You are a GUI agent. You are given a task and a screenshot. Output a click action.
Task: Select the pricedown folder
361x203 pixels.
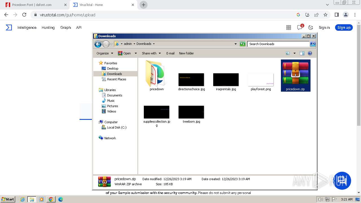(157, 75)
